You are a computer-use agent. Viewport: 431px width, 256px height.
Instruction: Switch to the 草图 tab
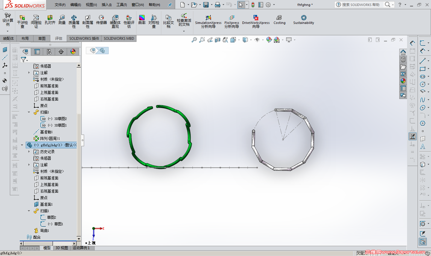pos(42,38)
